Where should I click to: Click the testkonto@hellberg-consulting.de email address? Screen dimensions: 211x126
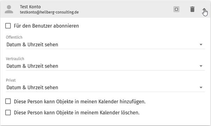49,12
